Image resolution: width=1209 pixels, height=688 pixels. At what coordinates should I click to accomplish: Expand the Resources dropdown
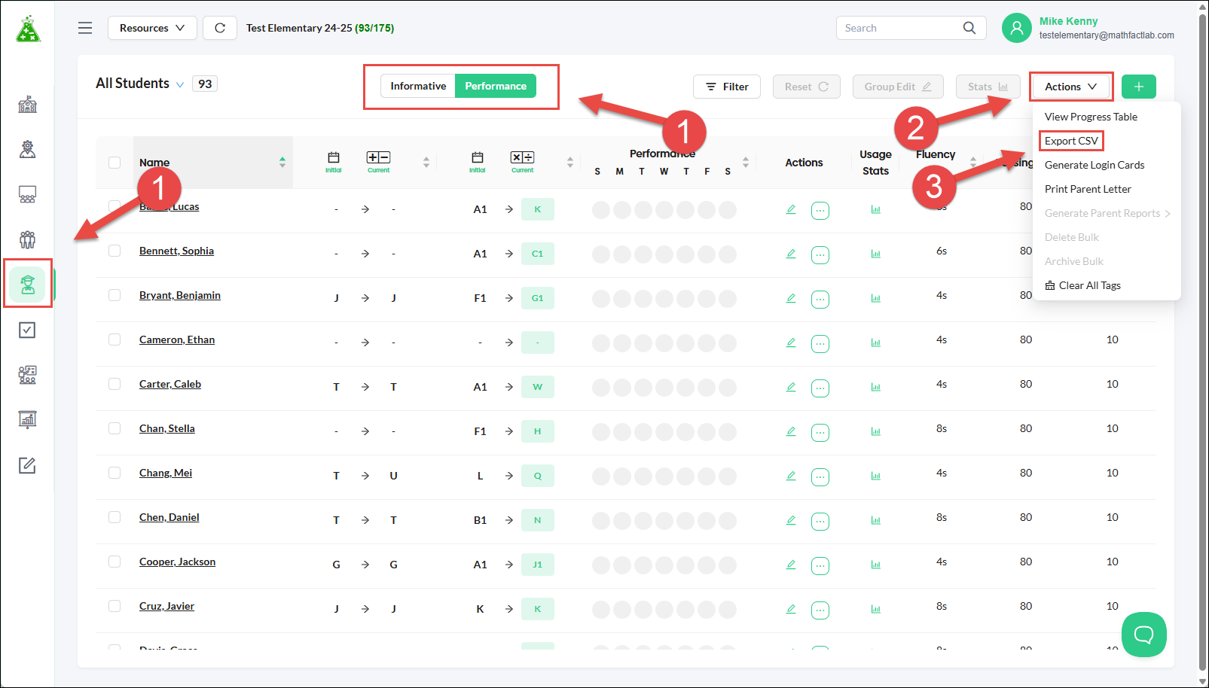[152, 28]
